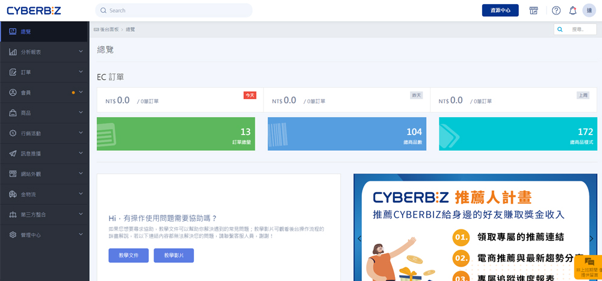The width and height of the screenshot is (602, 281).
Task: Click the 昨天 badge
Action: coord(416,95)
